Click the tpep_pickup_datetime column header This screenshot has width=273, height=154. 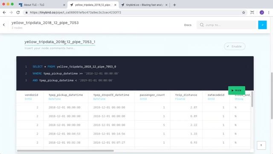(x=66, y=95)
